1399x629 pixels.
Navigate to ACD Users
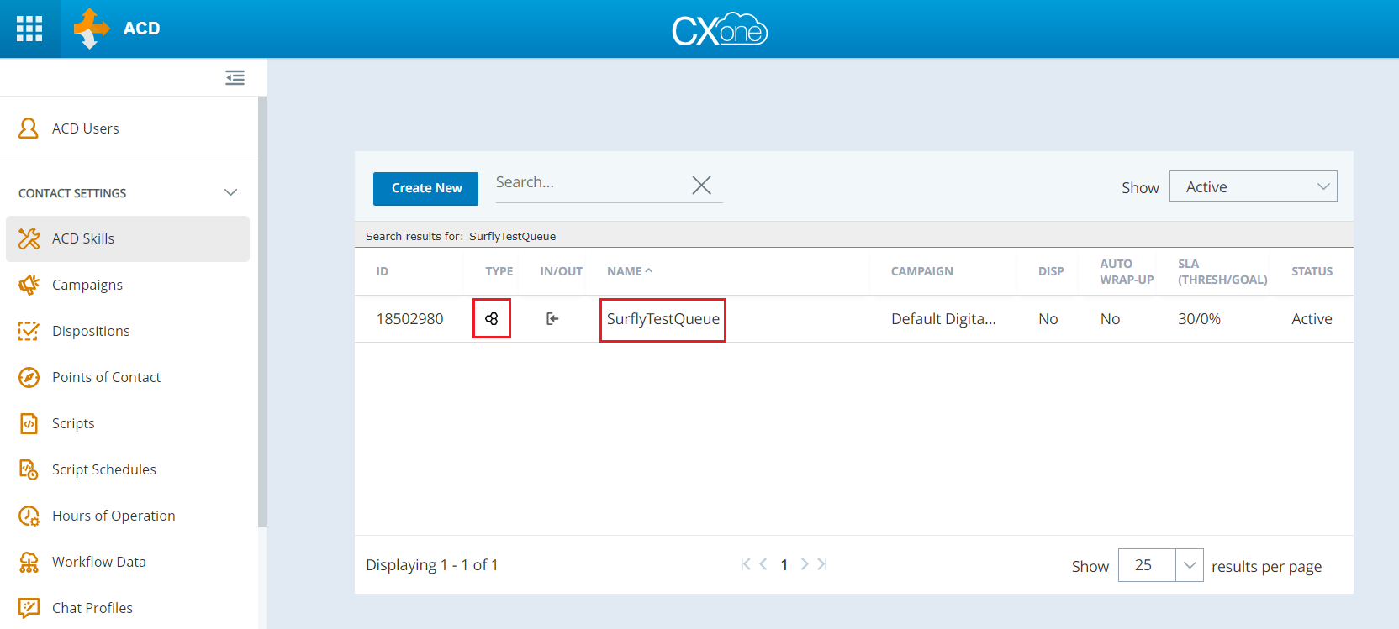pyautogui.click(x=85, y=128)
